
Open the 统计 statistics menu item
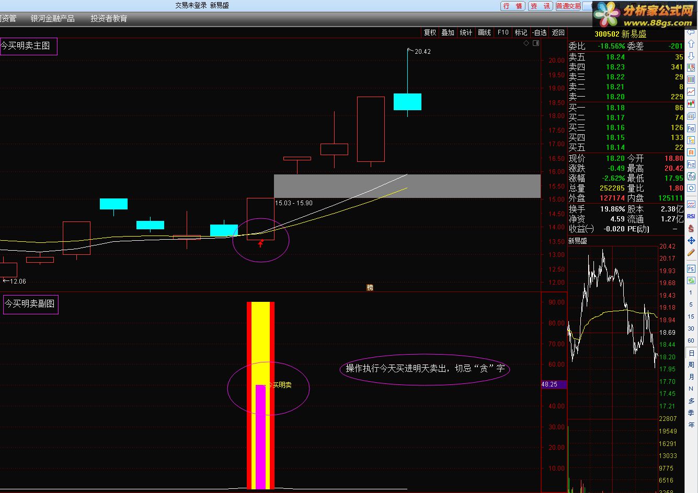pos(466,32)
